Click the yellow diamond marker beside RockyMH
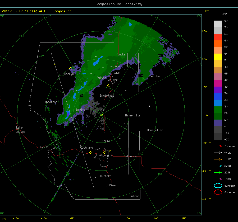The width and height of the screenshot is (238, 222). pos(71,69)
